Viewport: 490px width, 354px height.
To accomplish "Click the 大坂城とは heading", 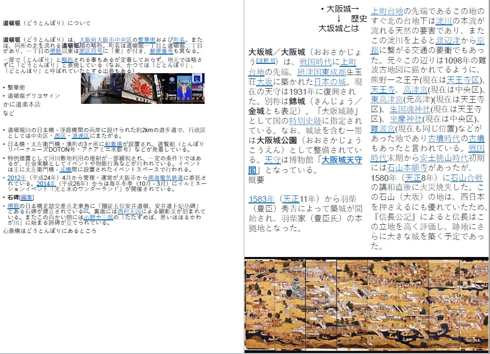I will 339,28.
